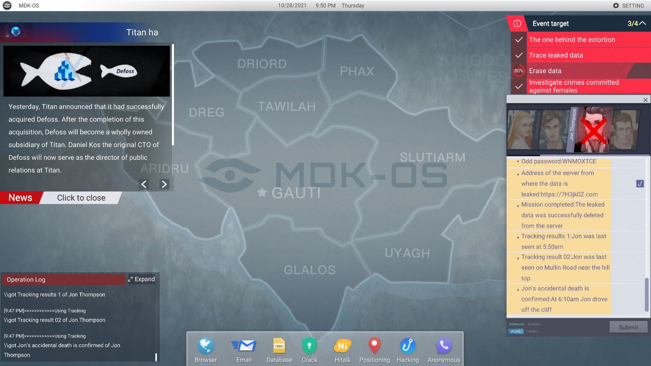Open SETTING in the top bar
This screenshot has height=366, width=651.
[629, 6]
